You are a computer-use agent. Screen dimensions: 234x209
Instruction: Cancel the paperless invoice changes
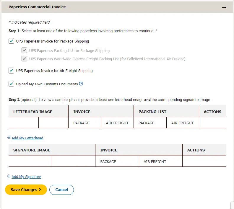(x=61, y=190)
